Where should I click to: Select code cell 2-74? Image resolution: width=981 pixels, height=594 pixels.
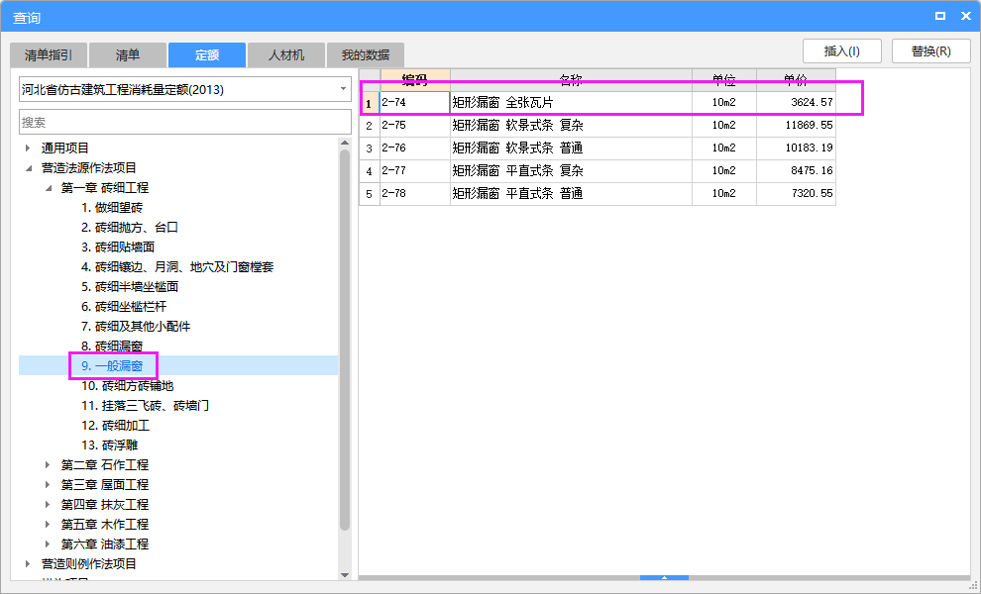(x=415, y=103)
